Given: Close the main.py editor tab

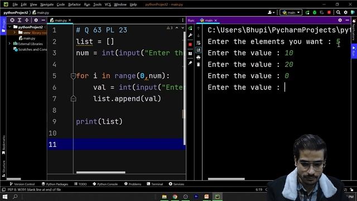Looking at the screenshot, I should coord(70,20).
